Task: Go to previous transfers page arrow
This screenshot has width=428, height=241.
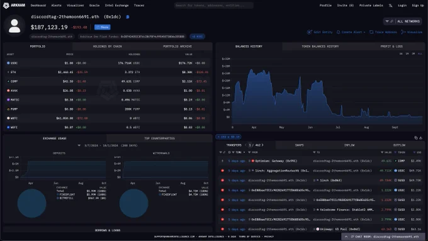Action: click(245, 145)
